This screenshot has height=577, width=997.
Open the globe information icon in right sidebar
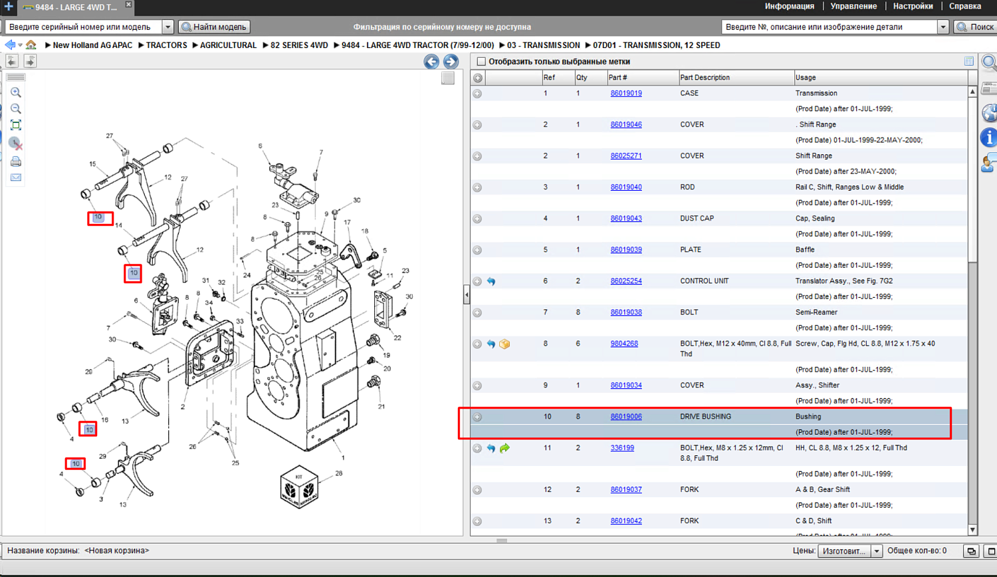click(989, 112)
